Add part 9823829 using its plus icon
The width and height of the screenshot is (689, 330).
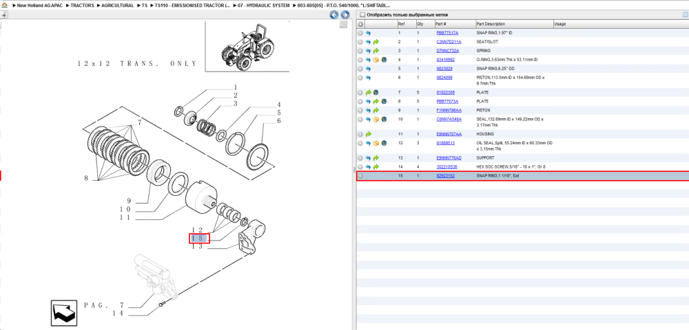(360, 68)
